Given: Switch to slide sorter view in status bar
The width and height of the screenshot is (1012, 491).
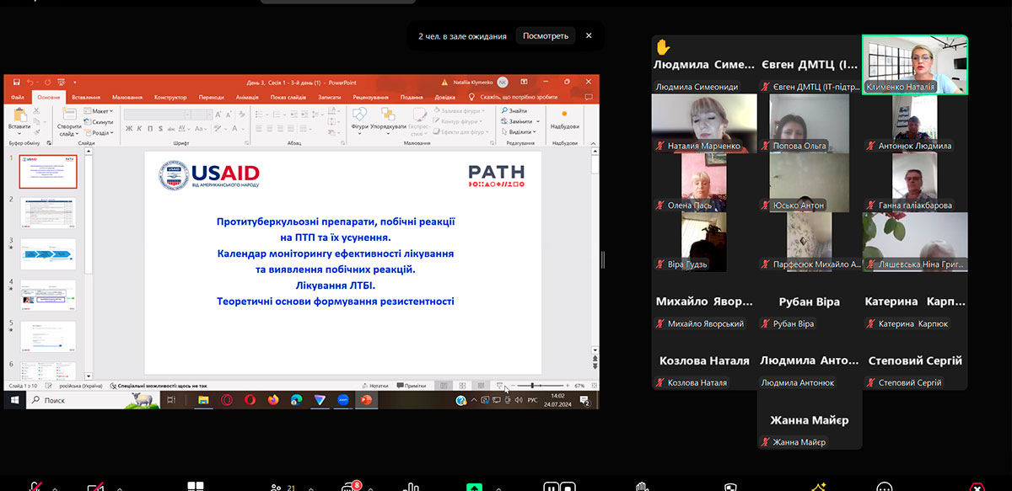Looking at the screenshot, I should click(x=462, y=386).
